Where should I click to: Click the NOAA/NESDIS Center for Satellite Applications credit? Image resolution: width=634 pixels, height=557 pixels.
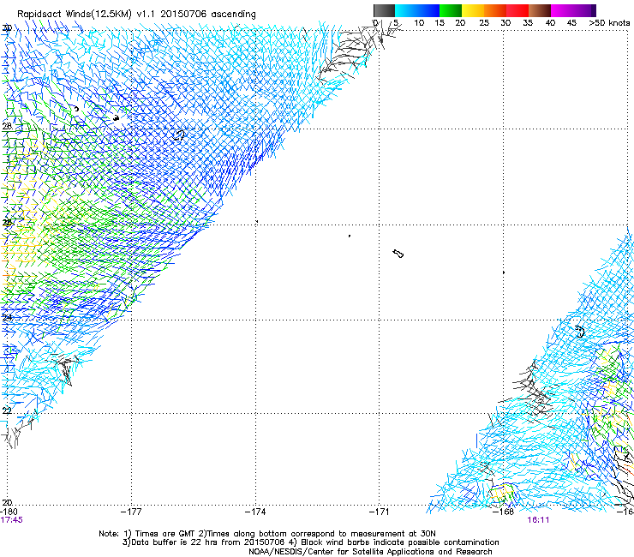(370, 552)
